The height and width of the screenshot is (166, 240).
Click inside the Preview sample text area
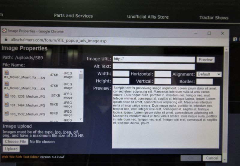tap(166, 117)
